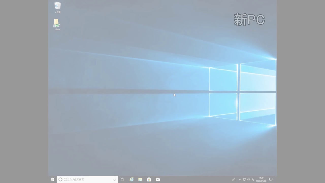Open the Mail app from taskbar
The height and width of the screenshot is (183, 325).
click(158, 179)
